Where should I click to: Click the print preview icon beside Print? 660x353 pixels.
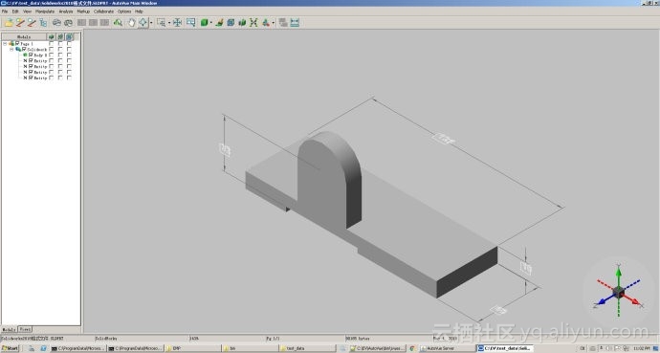point(68,23)
